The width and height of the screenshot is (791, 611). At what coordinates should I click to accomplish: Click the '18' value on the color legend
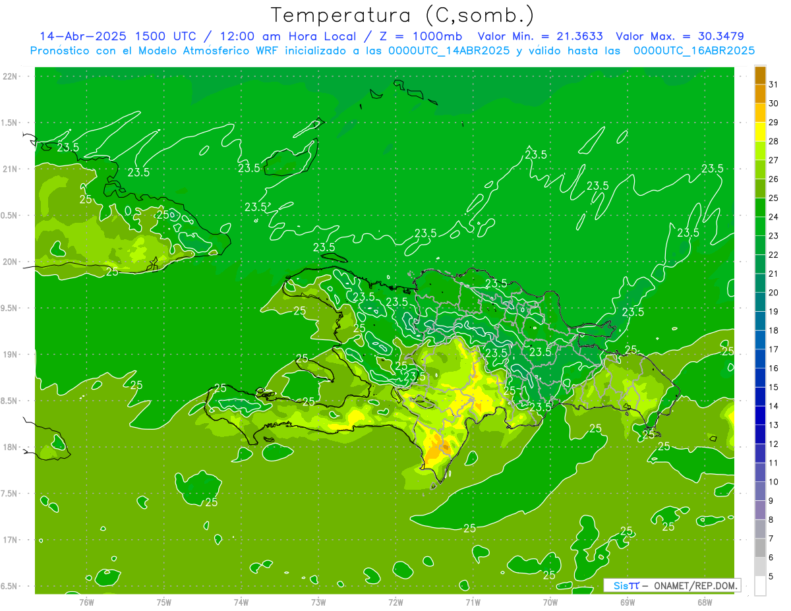773,331
